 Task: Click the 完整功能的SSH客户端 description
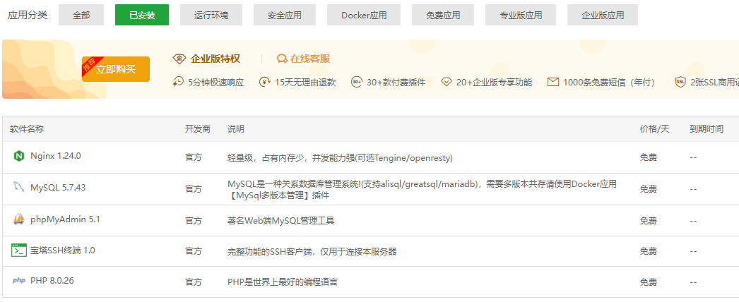[x=312, y=252]
